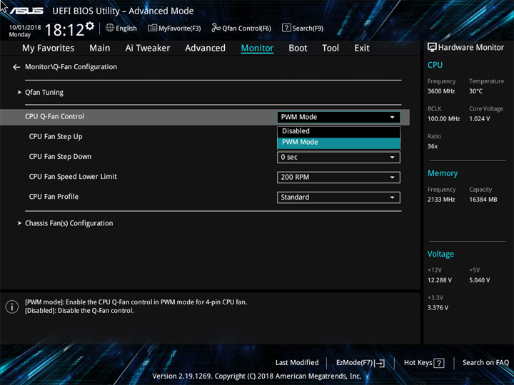The image size is (514, 385).
Task: Select CPU Fan Speed Lower Limit label
Action: 73,177
